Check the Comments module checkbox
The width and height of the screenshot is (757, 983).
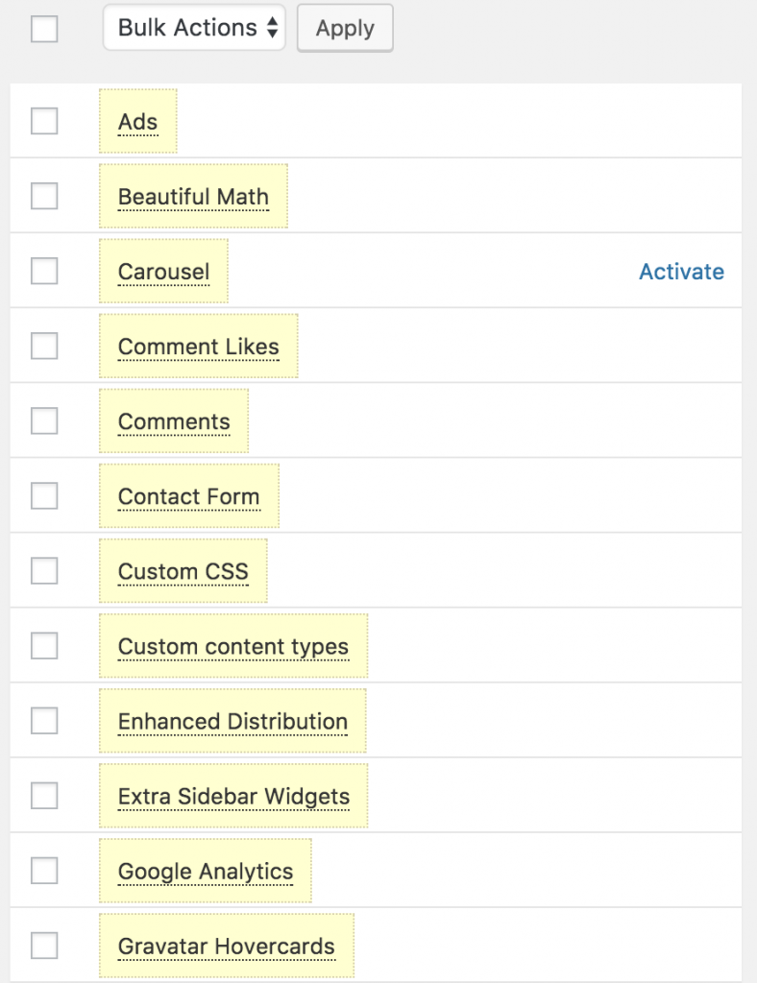pos(44,421)
